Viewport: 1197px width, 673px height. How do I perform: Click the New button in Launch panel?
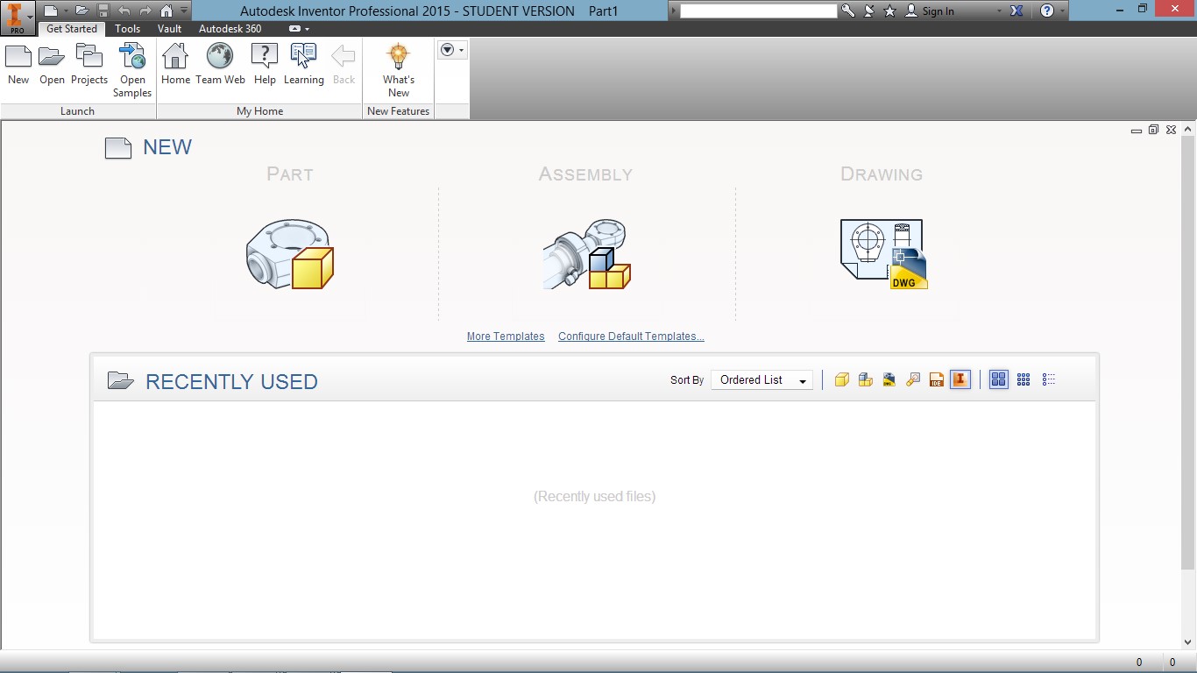(18, 65)
